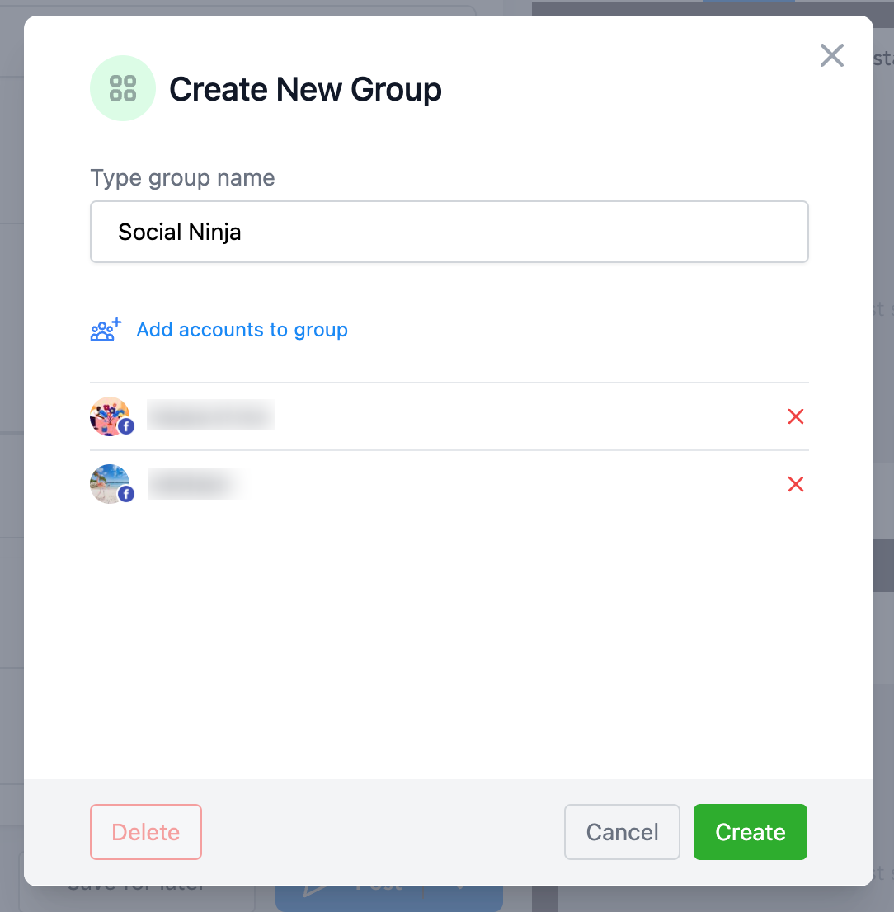Image resolution: width=894 pixels, height=912 pixels.
Task: Cancel the group creation
Action: click(x=622, y=832)
